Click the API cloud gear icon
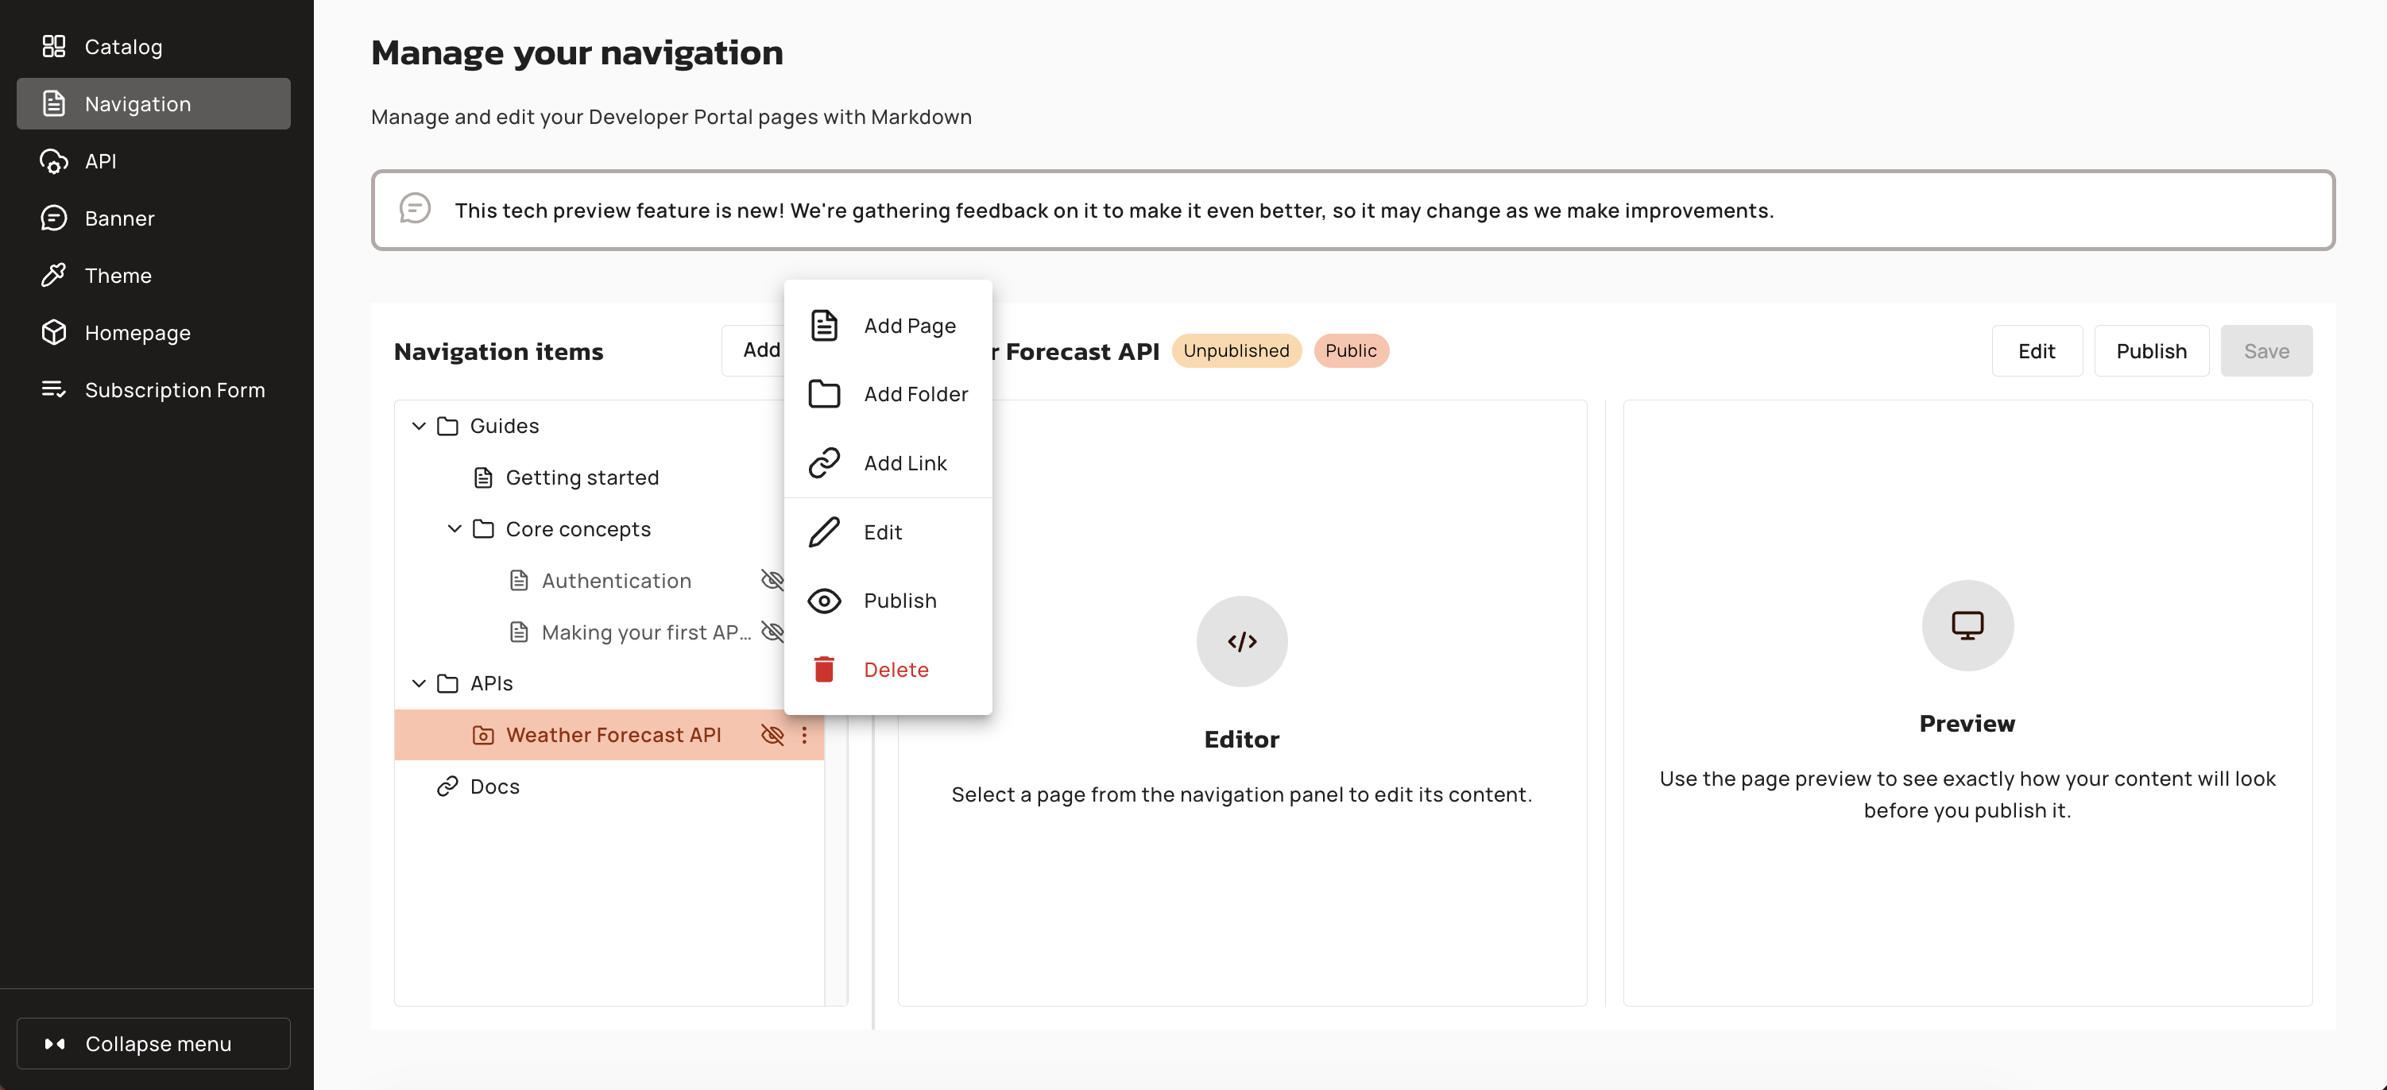Viewport: 2387px width, 1090px height. pos(54,161)
